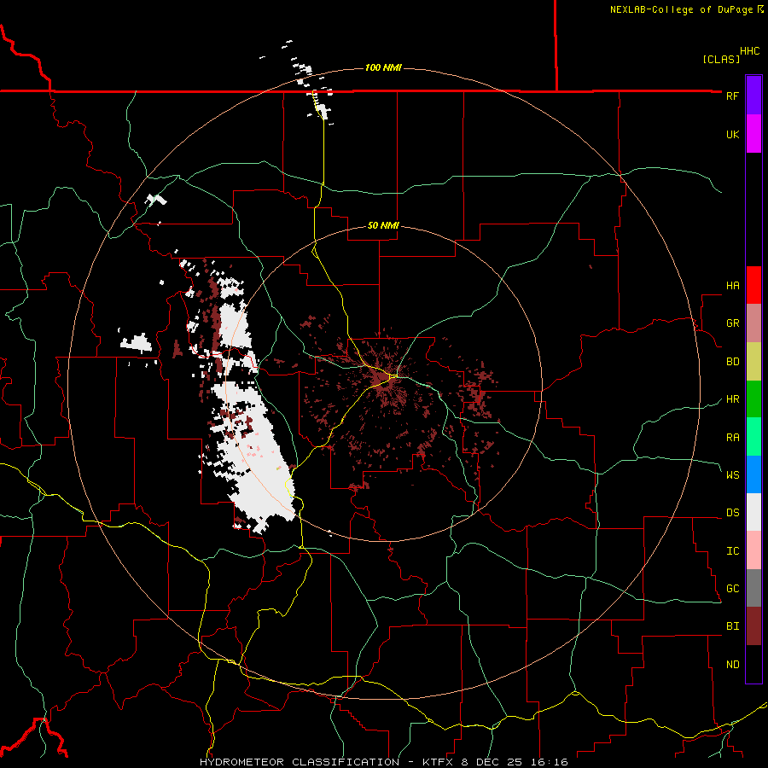Click the DS legend label

tap(732, 512)
